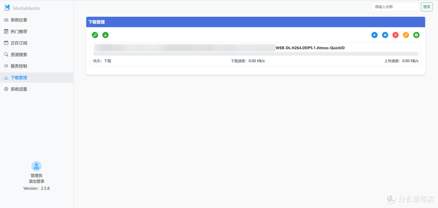Click the 下载速度: 0.00 KB/s value
The width and height of the screenshot is (438, 208).
(x=247, y=61)
